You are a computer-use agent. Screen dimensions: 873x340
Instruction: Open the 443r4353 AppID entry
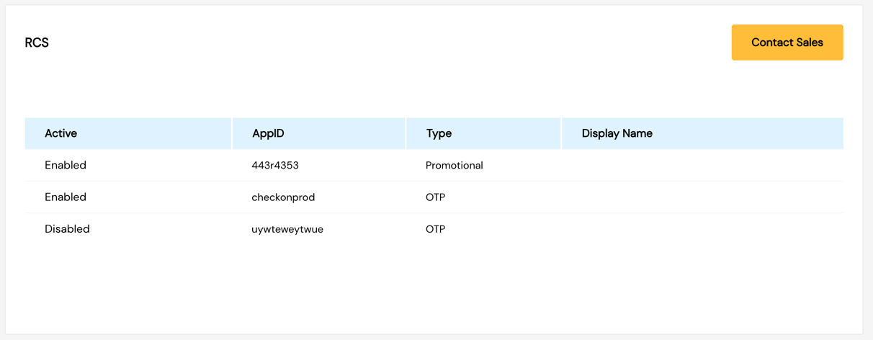coord(275,165)
